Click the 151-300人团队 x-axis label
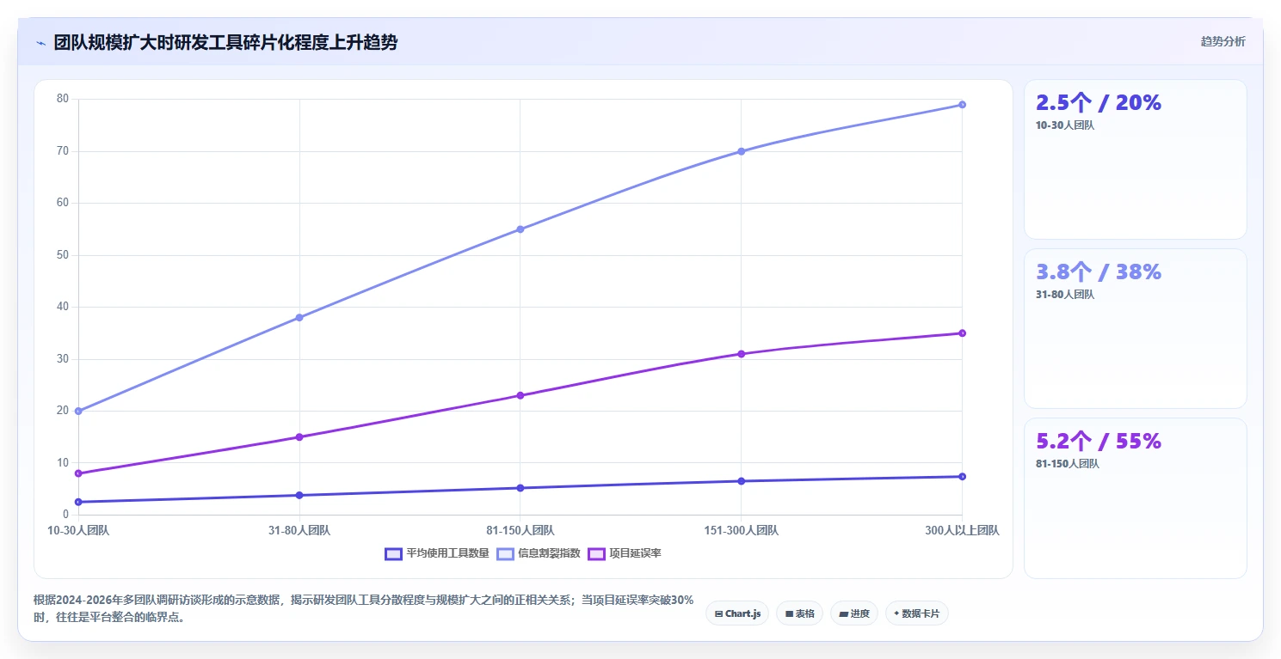The height and width of the screenshot is (659, 1281). [x=741, y=531]
